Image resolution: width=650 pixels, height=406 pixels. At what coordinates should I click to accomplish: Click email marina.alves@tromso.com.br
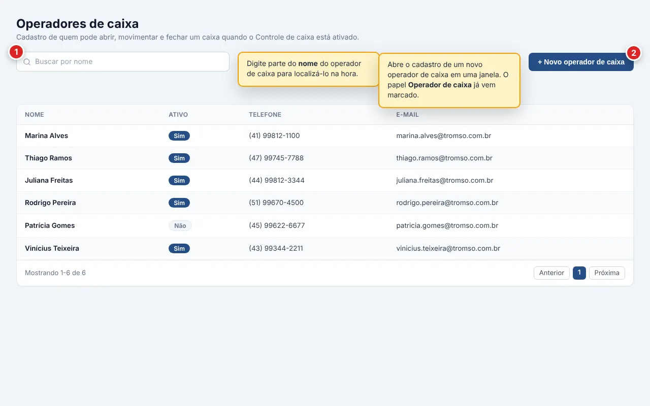[x=444, y=136]
